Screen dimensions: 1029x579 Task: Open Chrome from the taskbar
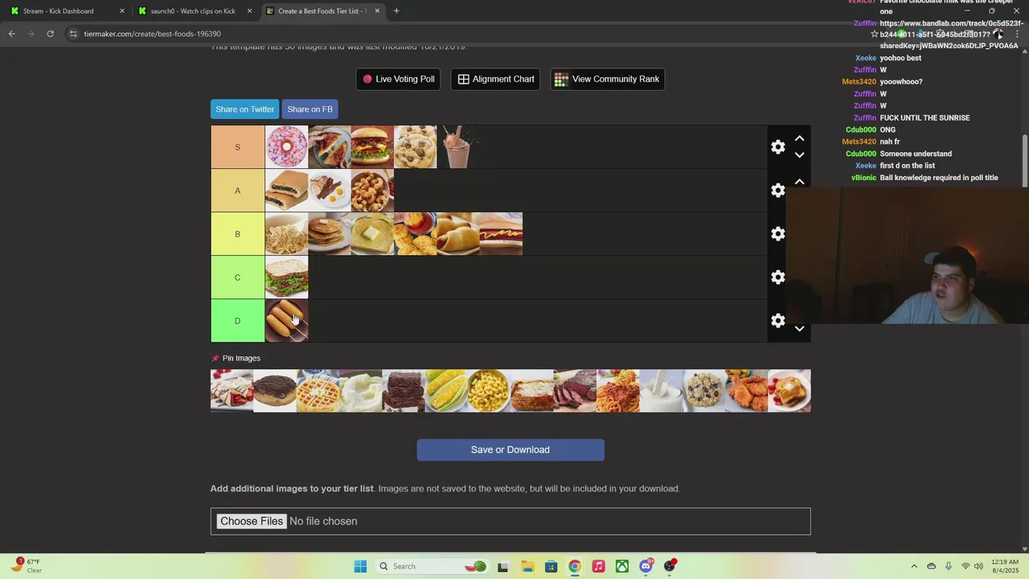pyautogui.click(x=574, y=566)
